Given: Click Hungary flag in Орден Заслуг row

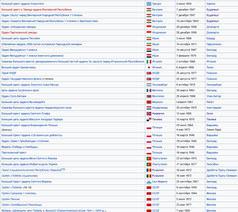Looking at the screenshot, I should (x=149, y=15).
